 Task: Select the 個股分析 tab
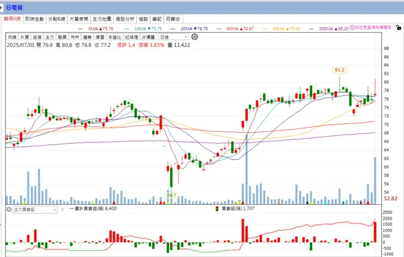[x=125, y=19]
